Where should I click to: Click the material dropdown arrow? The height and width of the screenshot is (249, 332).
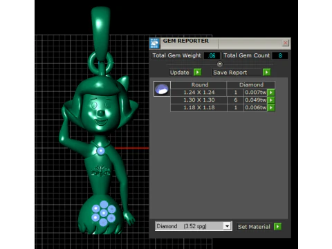pyautogui.click(x=228, y=226)
